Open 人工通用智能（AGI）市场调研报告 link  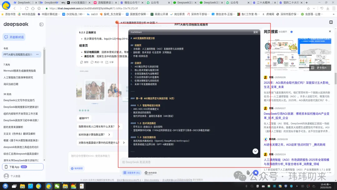[x=297, y=162]
